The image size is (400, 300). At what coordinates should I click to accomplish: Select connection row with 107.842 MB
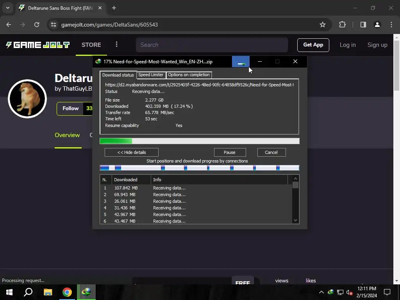[x=196, y=188]
